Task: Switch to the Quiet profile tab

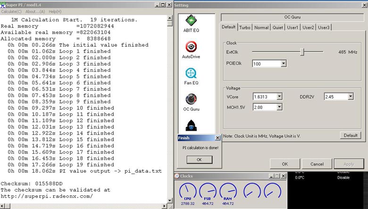Action: (277, 27)
